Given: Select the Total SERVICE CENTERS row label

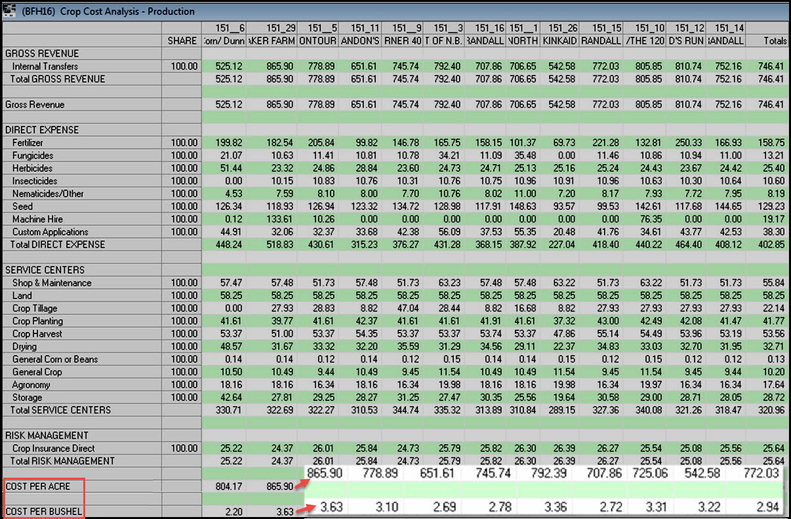Looking at the screenshot, I should tap(60, 410).
